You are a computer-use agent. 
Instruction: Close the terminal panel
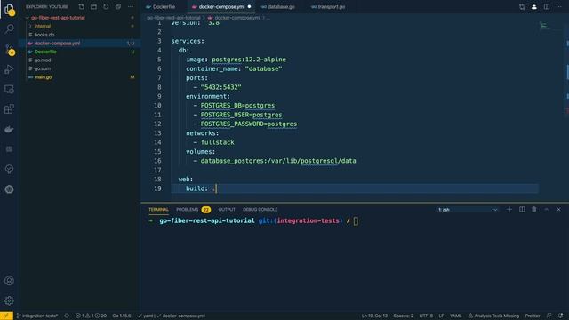(559, 210)
